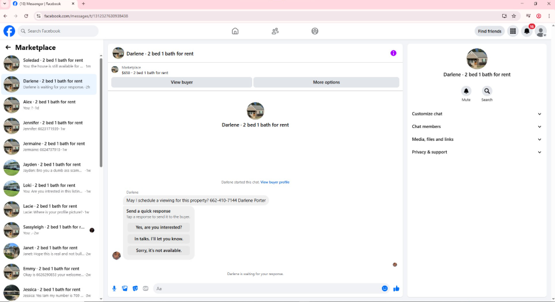
Task: Click Find friends button
Action: (489, 31)
